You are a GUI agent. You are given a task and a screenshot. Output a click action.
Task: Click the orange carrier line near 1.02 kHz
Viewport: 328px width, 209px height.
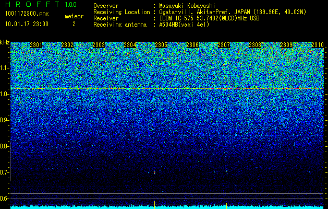coord(167,88)
